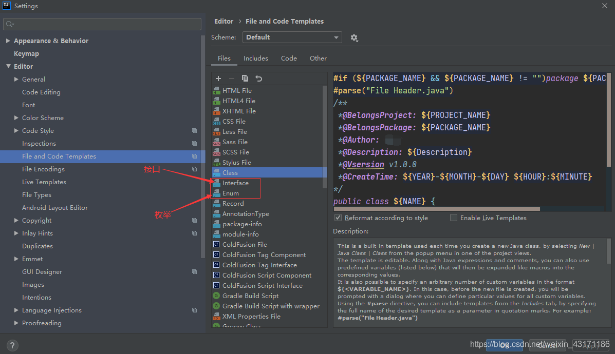Open help with the question mark icon
Image resolution: width=615 pixels, height=354 pixels.
12,345
